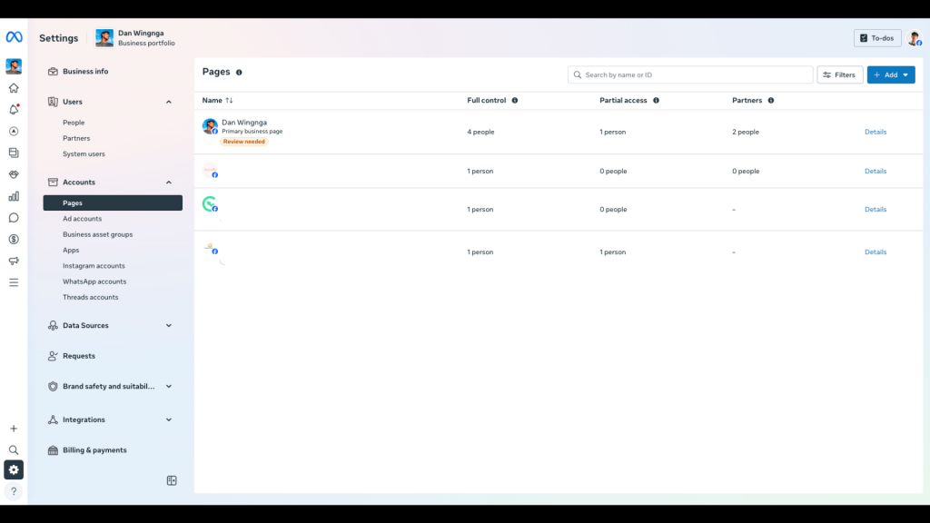
Task: Click the help question mark icon
Action: [14, 491]
